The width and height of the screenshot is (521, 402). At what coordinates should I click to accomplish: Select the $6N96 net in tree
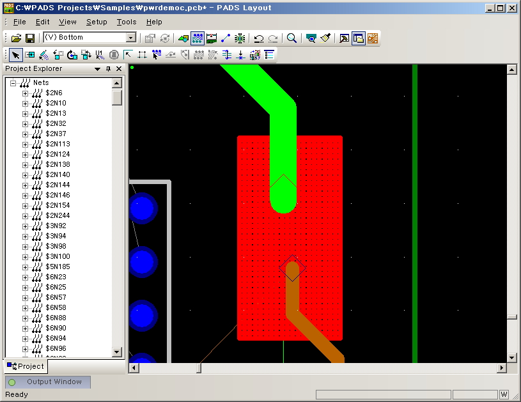(x=56, y=348)
